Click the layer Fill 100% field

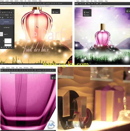[x=11, y=18]
